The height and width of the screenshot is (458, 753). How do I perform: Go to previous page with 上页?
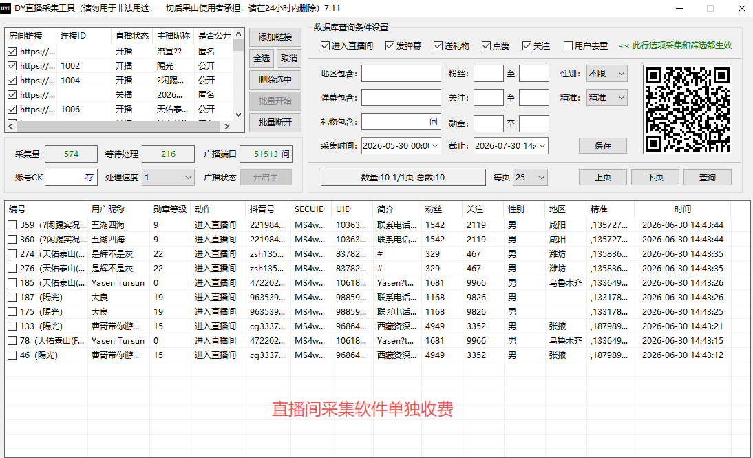pyautogui.click(x=603, y=177)
